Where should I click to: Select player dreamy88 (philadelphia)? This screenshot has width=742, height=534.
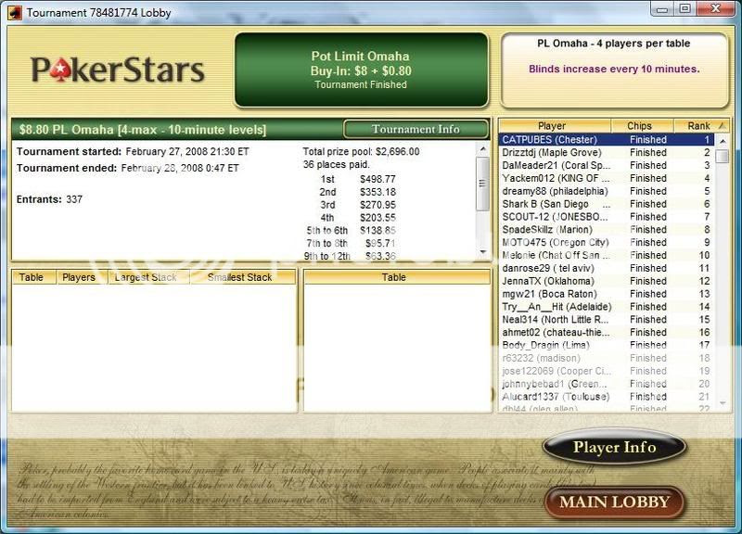point(606,191)
